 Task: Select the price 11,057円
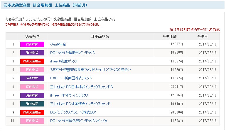point(177,61)
